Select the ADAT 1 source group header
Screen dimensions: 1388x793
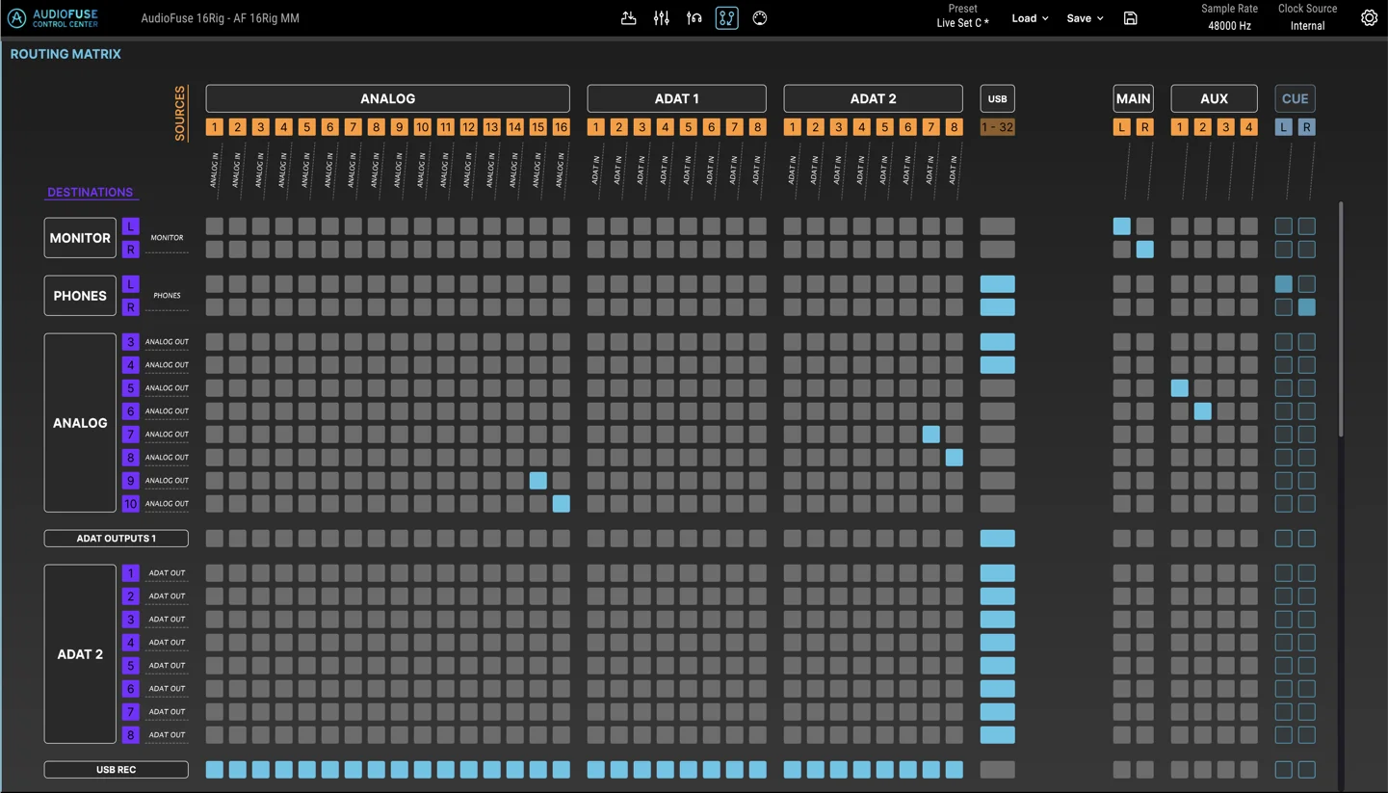(x=676, y=98)
